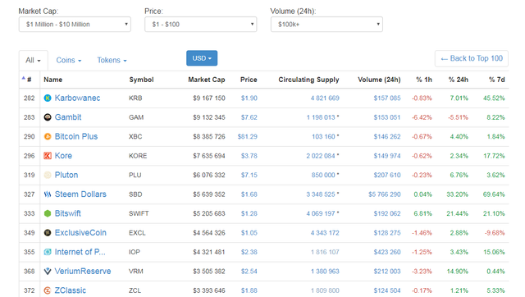The width and height of the screenshot is (525, 297).
Task: Click the Steem Dollars logo icon
Action: tap(48, 194)
